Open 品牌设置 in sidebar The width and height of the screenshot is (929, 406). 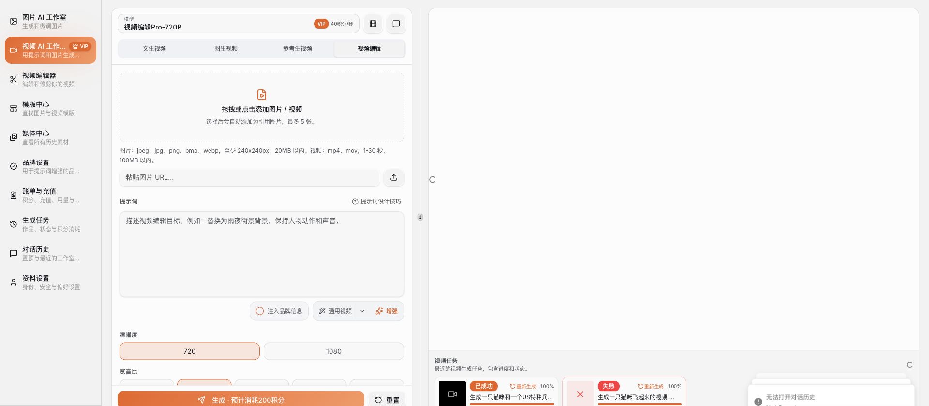pos(50,166)
